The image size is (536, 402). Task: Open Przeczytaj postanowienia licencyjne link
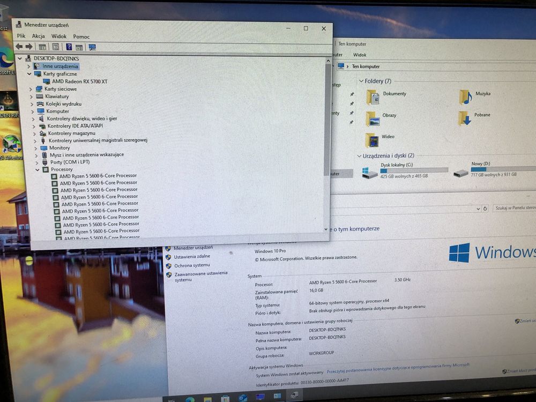pyautogui.click(x=398, y=369)
